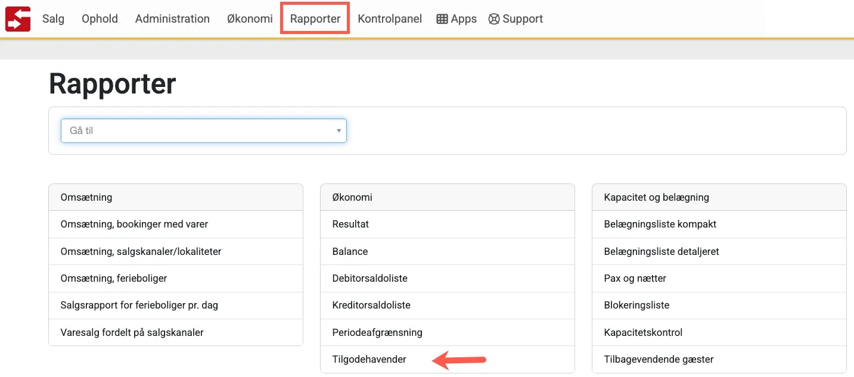Open the Apps grid icon
This screenshot has height=377, width=854.
pyautogui.click(x=442, y=19)
